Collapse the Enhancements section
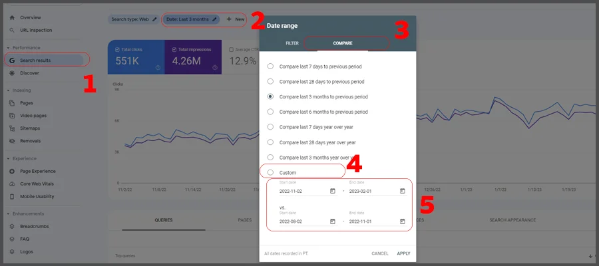Viewport: 599px width, 266px height. pos(7,213)
